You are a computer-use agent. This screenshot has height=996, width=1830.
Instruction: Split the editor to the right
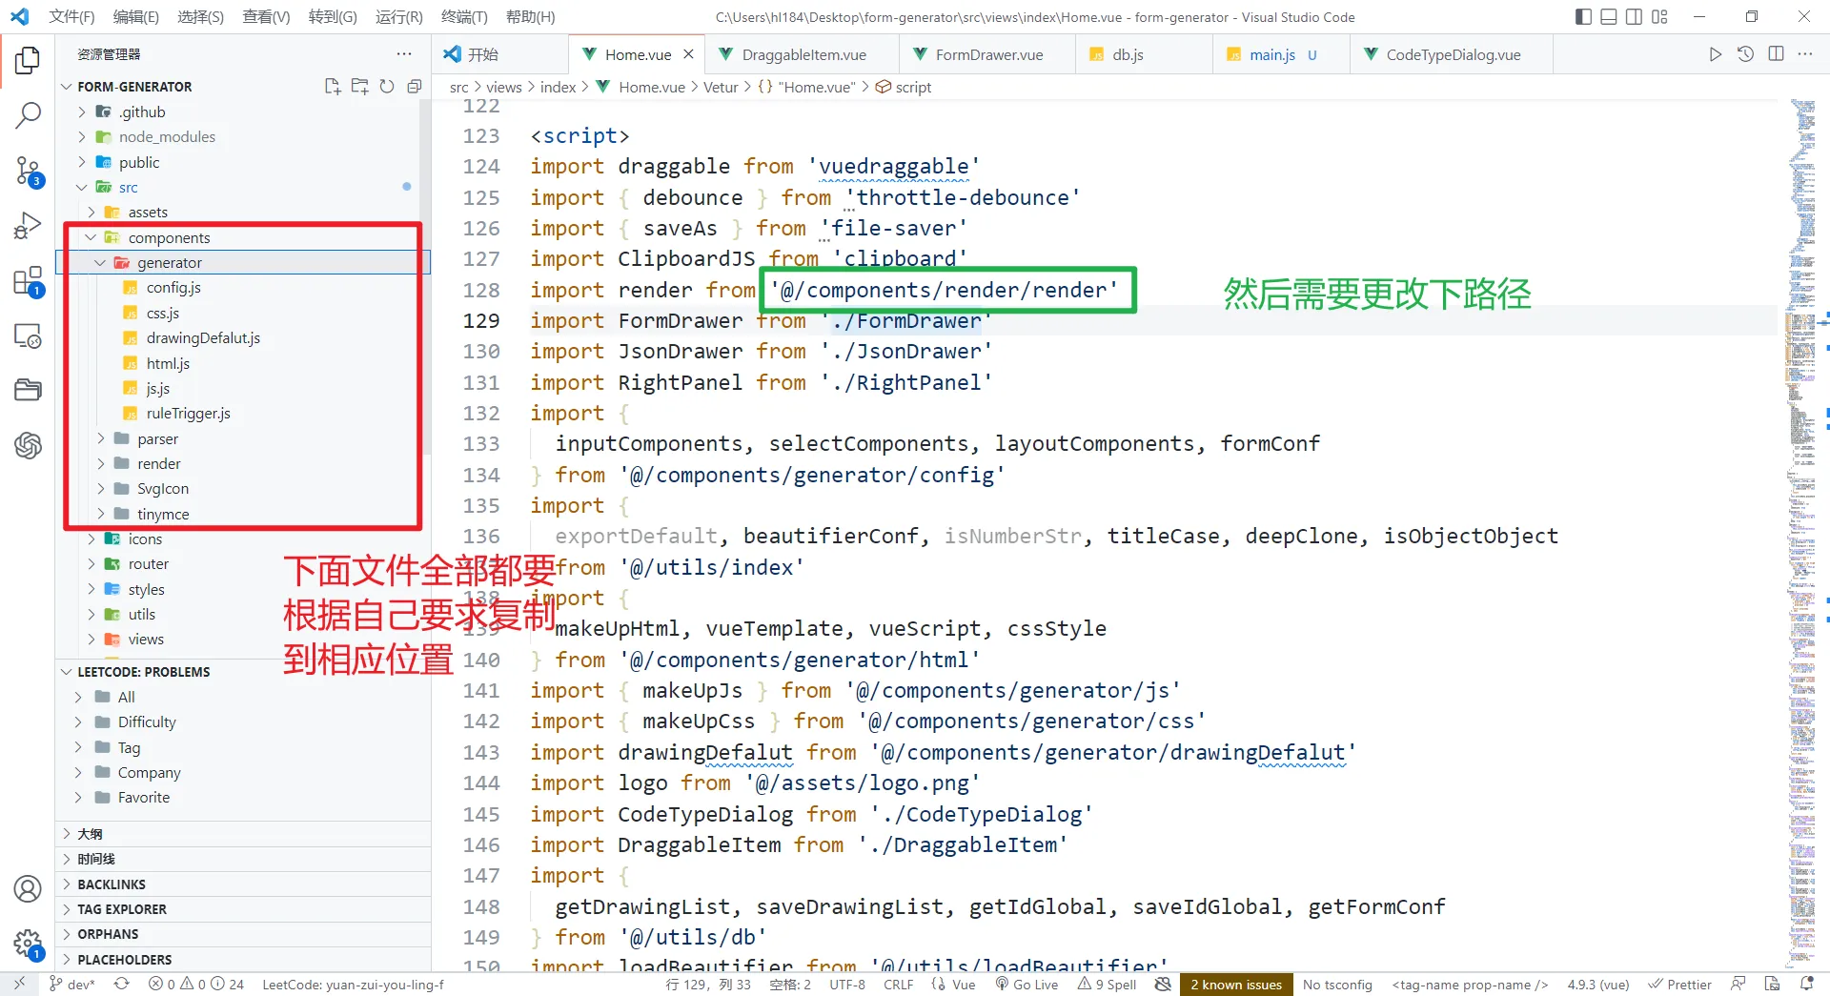[x=1776, y=54]
